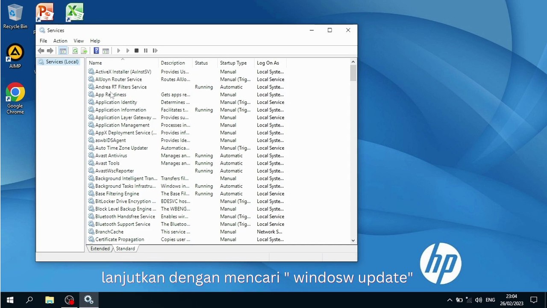This screenshot has width=547, height=308.
Task: Open the File menu
Action: click(x=44, y=41)
